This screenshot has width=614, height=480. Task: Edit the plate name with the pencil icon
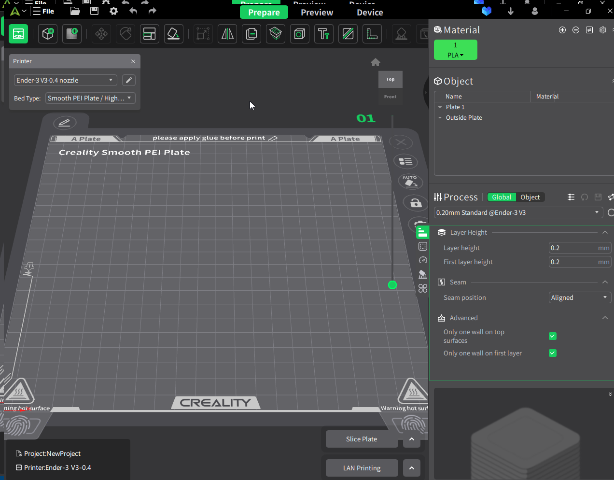click(64, 123)
